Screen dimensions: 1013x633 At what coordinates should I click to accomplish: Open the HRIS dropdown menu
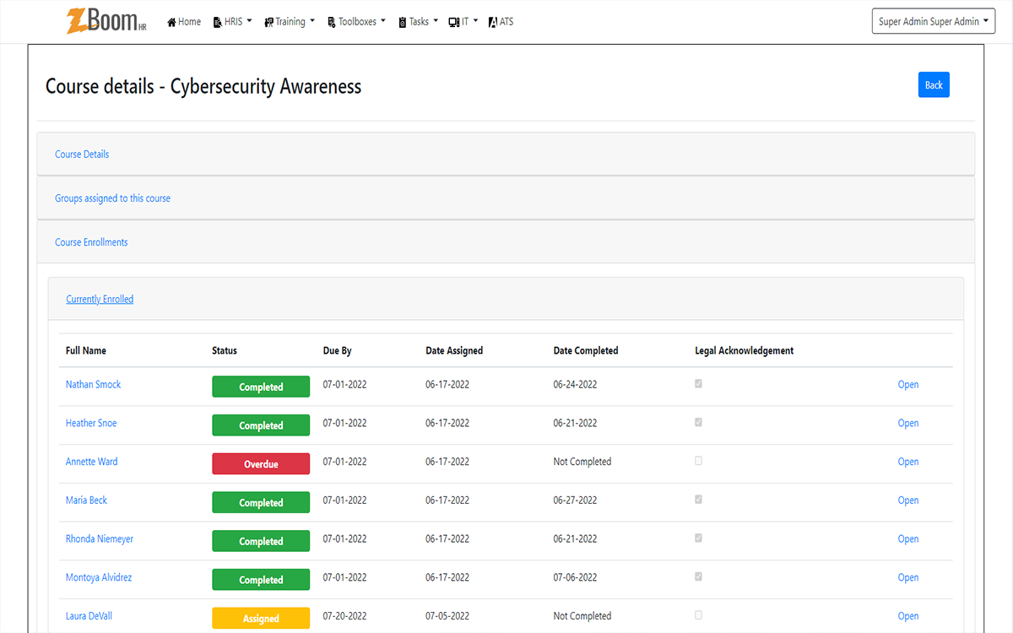coord(233,22)
